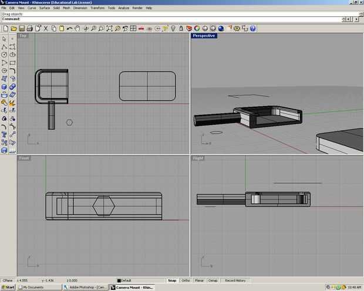The width and height of the screenshot is (364, 291).
Task: Click the Undo arrow icon
Action: [x=69, y=29]
